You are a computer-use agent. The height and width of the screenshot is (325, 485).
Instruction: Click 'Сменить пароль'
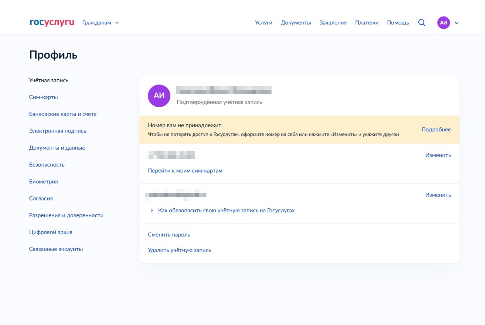(169, 235)
